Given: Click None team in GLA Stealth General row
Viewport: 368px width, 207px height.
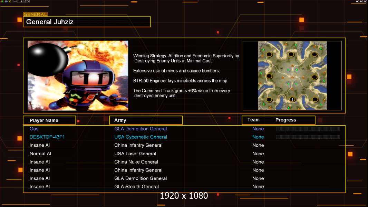Looking at the screenshot, I should point(258,187).
